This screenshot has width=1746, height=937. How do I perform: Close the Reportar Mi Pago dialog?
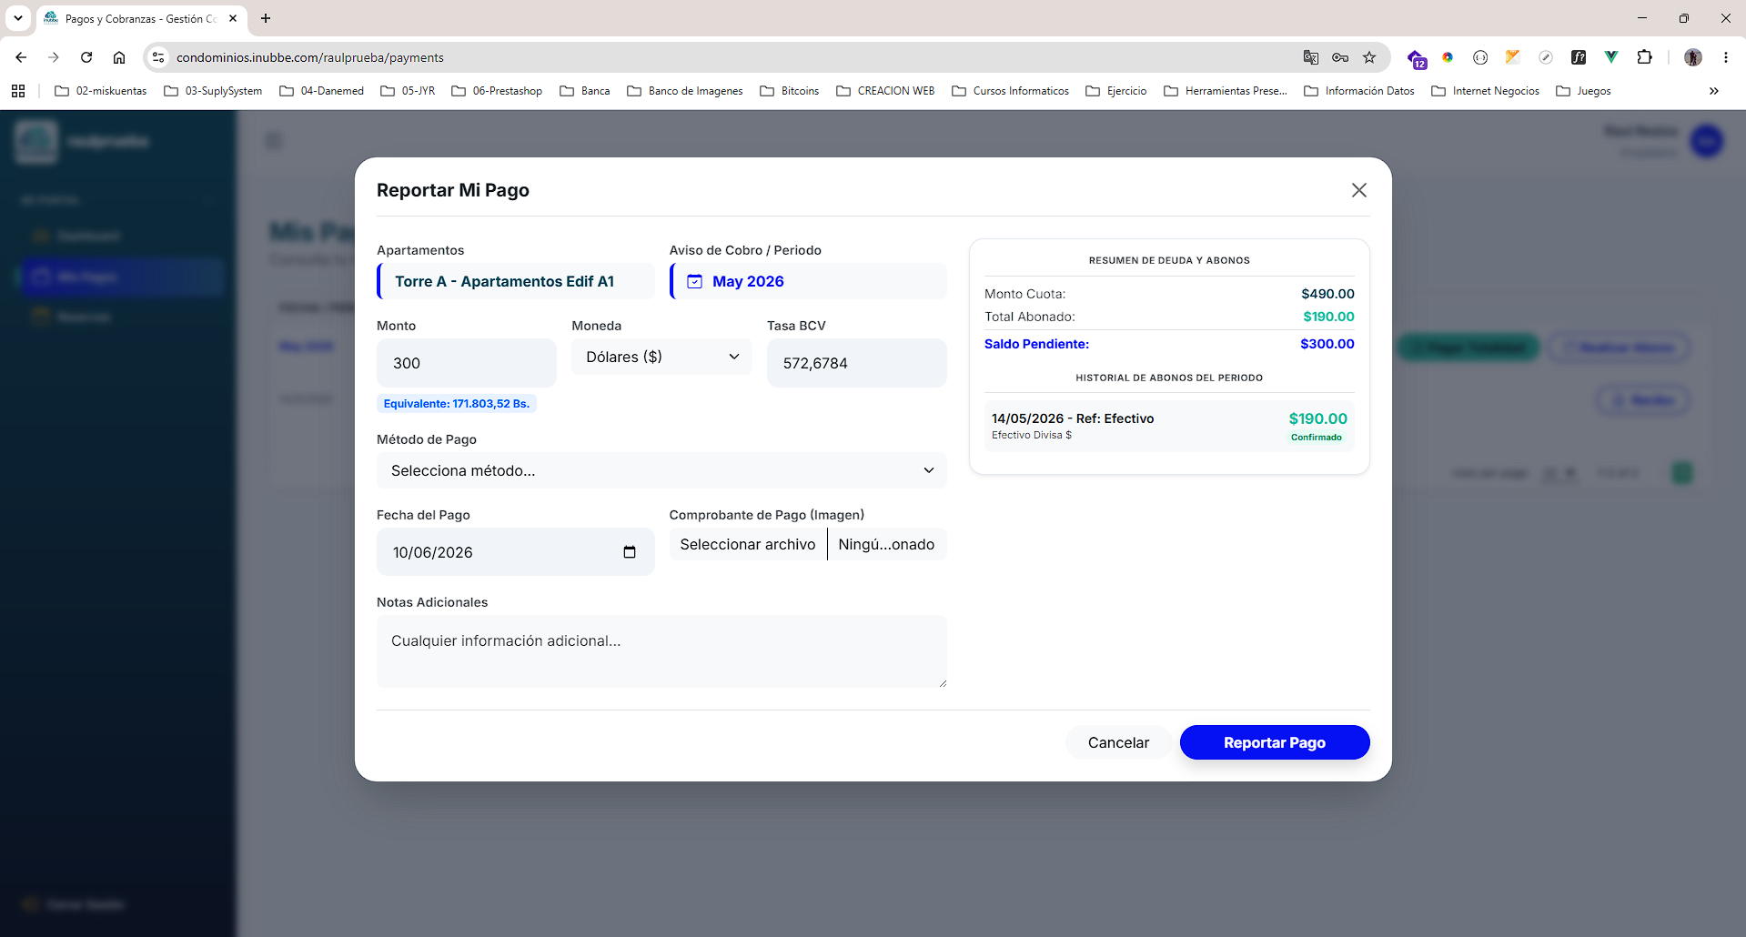pyautogui.click(x=1358, y=190)
